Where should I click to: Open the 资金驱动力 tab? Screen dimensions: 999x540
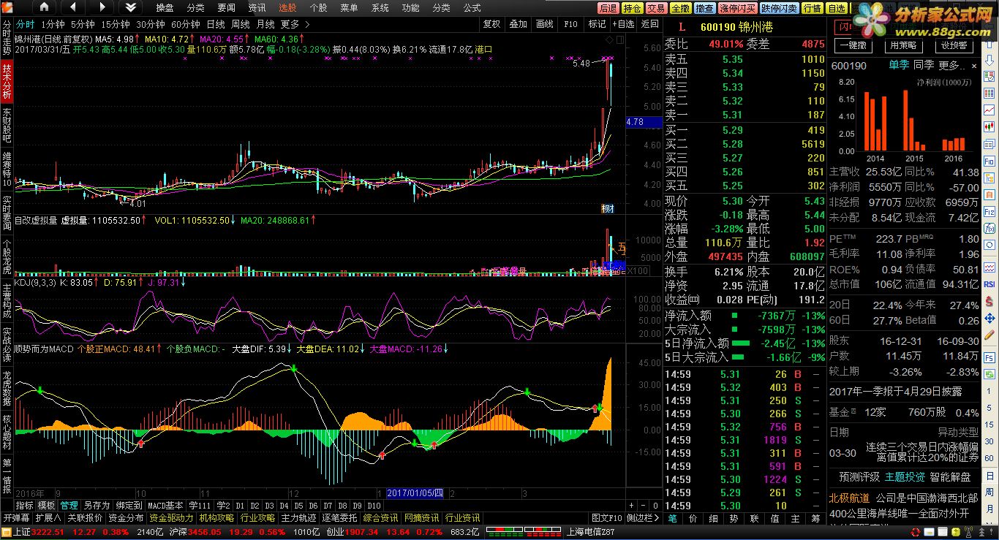tap(172, 517)
